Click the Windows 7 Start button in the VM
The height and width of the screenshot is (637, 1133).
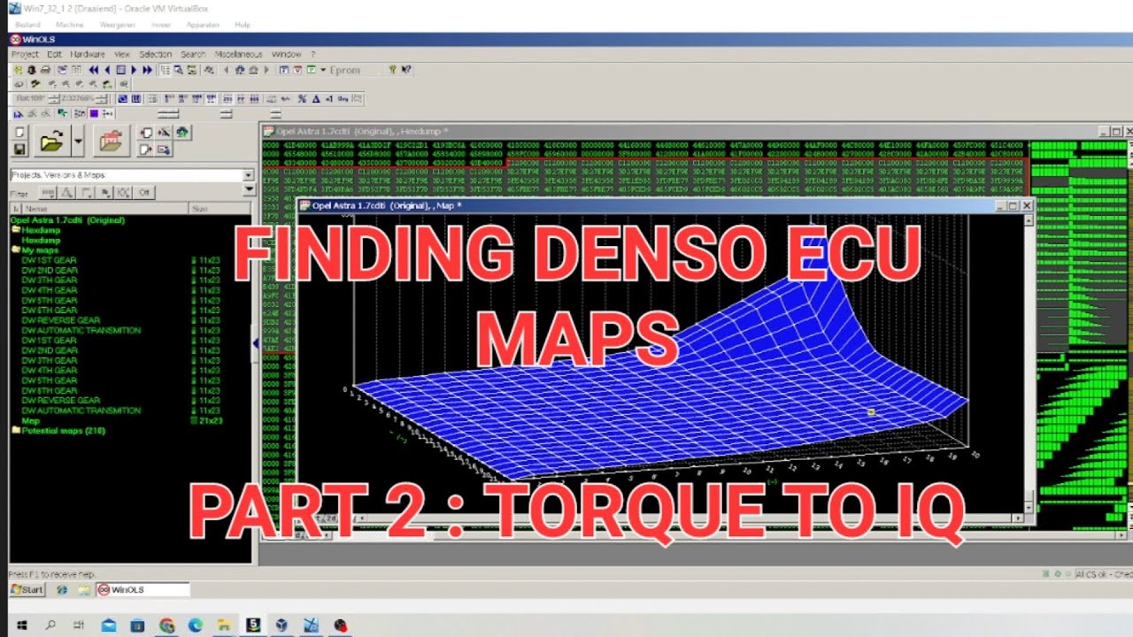coord(27,589)
